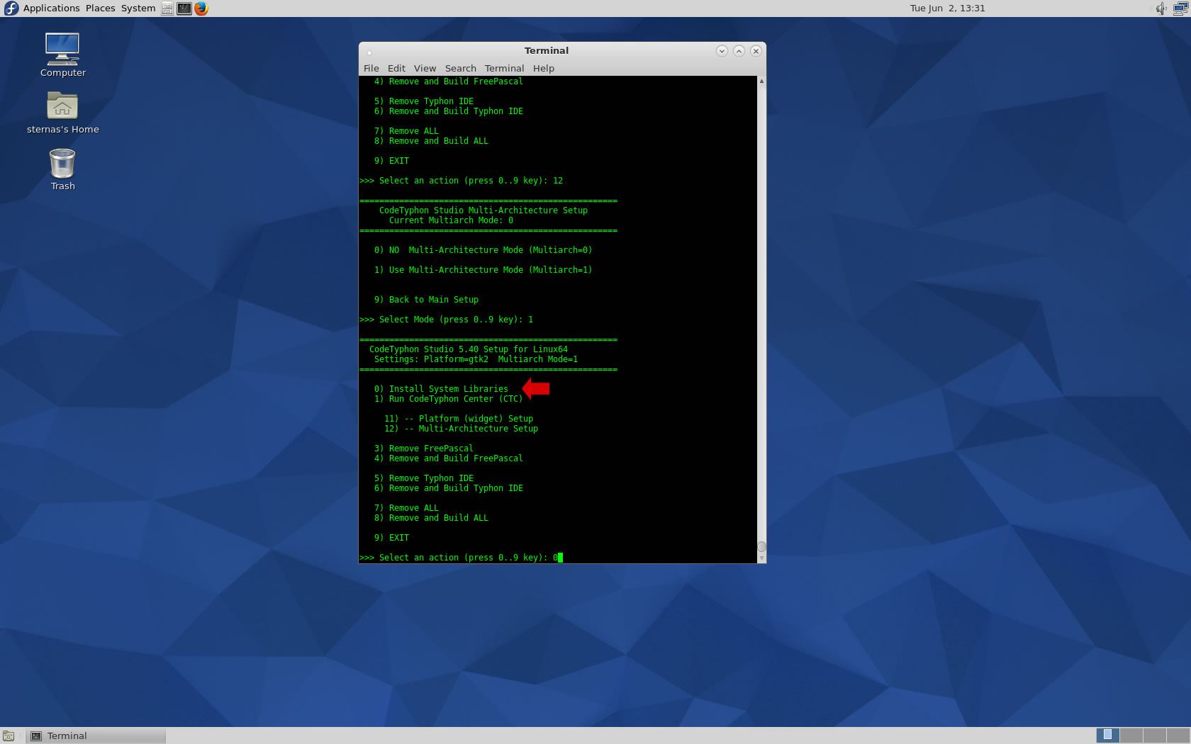Click the lower '4) Remove and Build FreePascal' line

(x=448, y=458)
